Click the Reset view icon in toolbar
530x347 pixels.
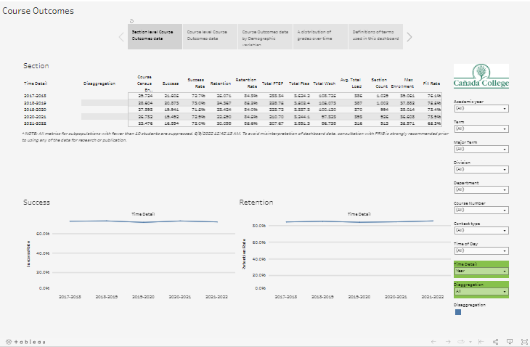click(x=481, y=342)
